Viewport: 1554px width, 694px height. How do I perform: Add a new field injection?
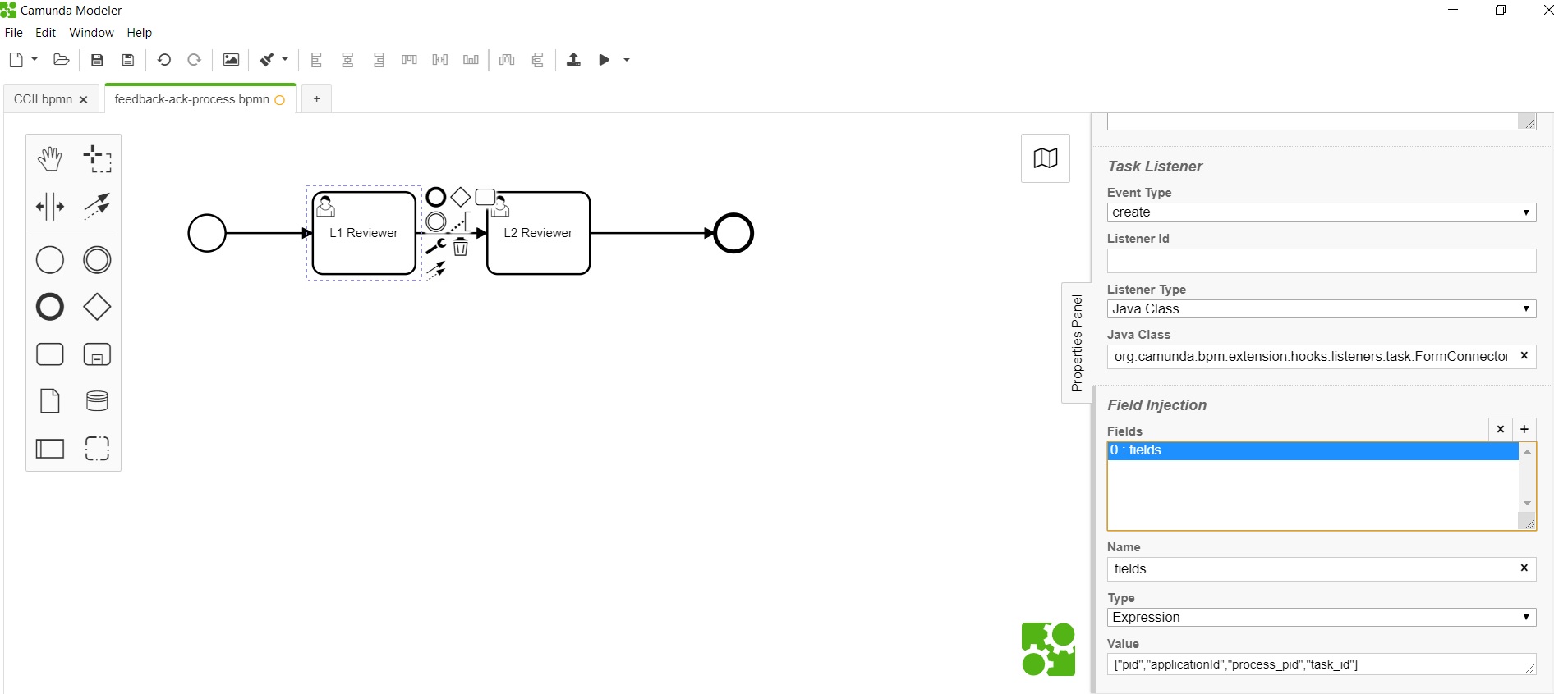(x=1524, y=429)
